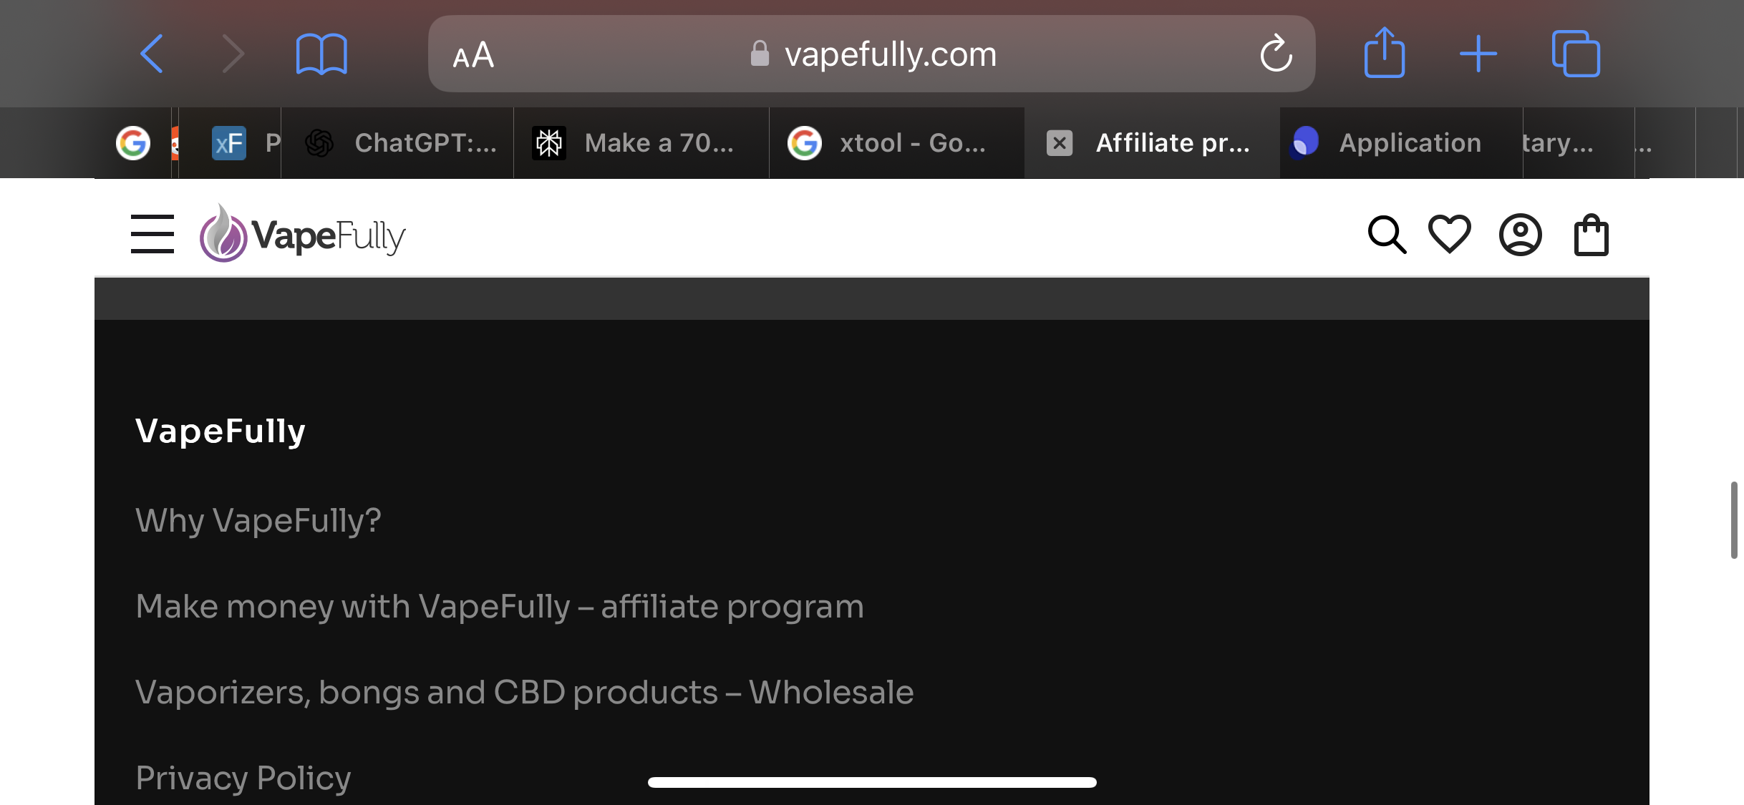Open the VapeFully hamburger menu

[152, 234]
